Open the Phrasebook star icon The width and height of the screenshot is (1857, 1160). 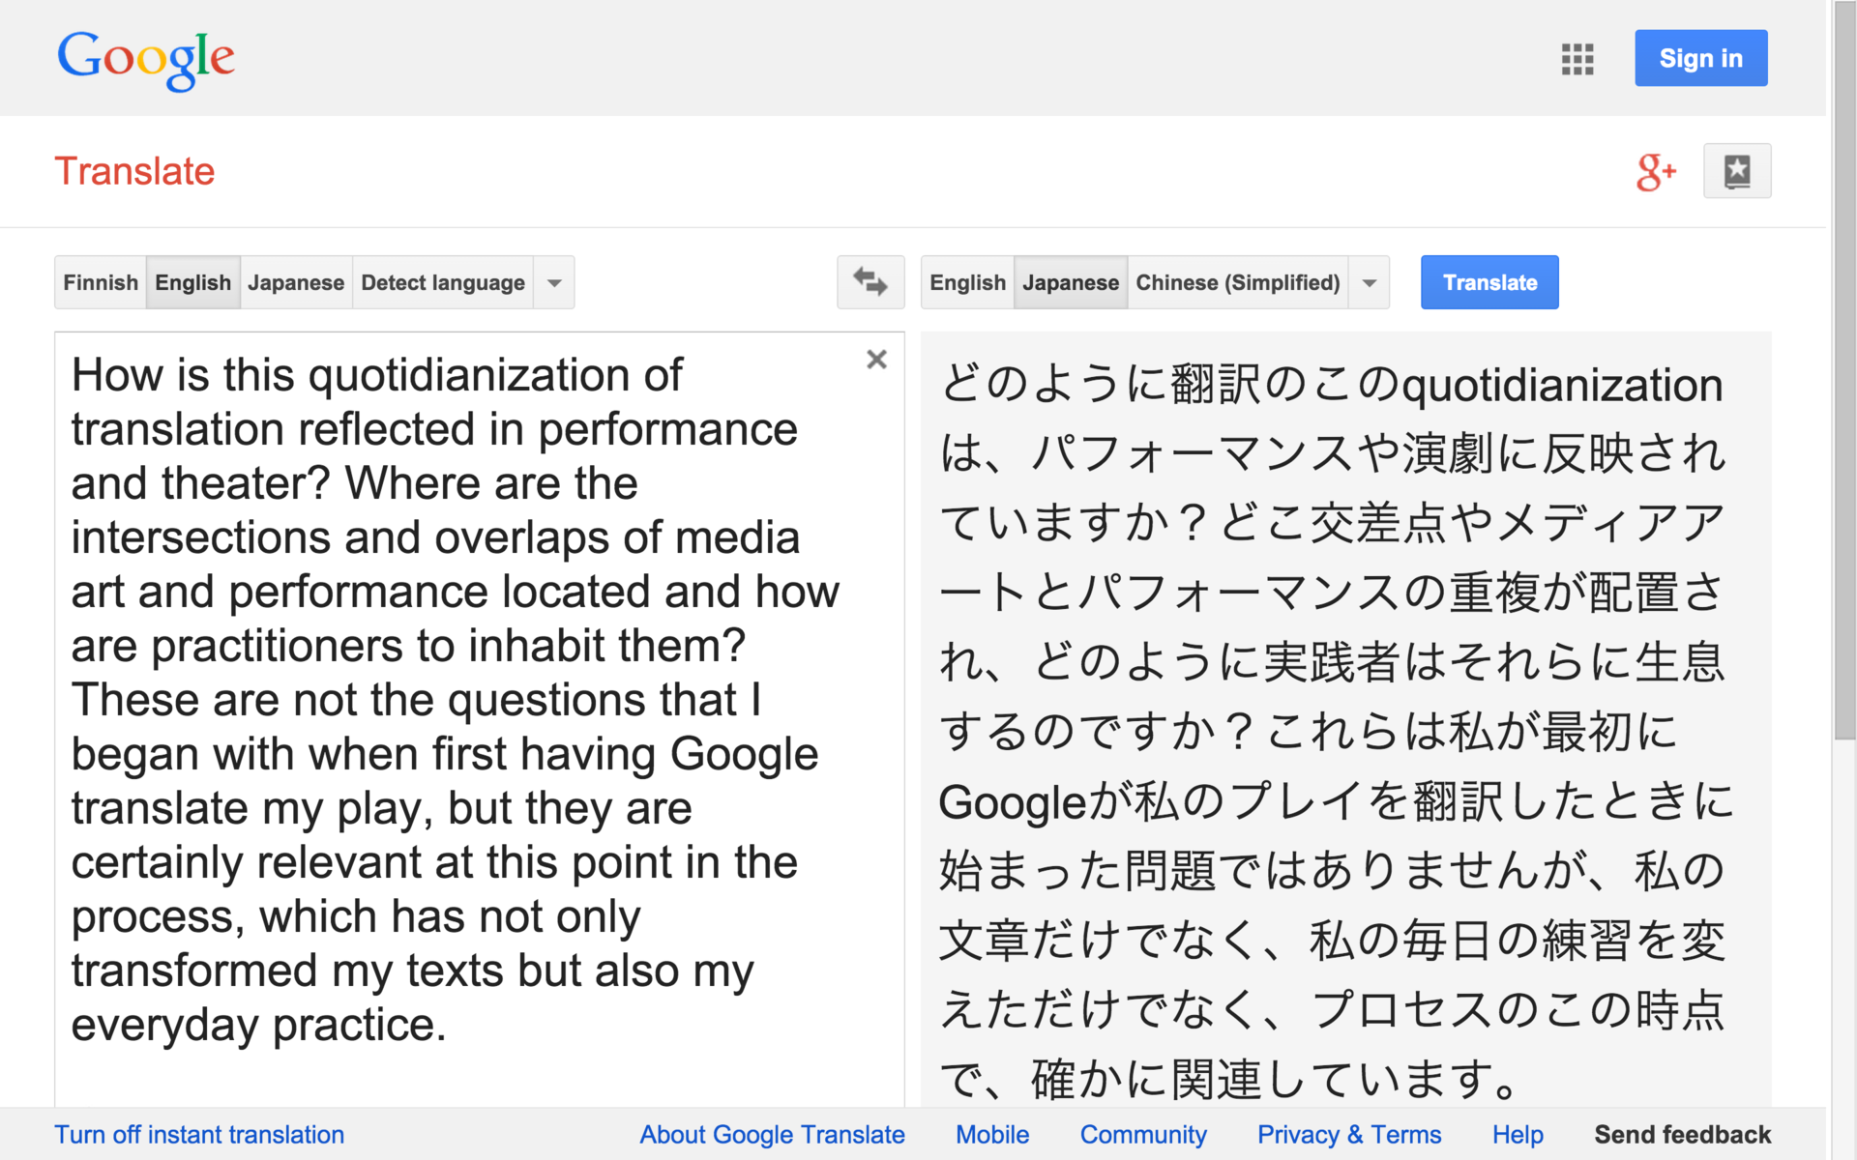click(x=1736, y=172)
